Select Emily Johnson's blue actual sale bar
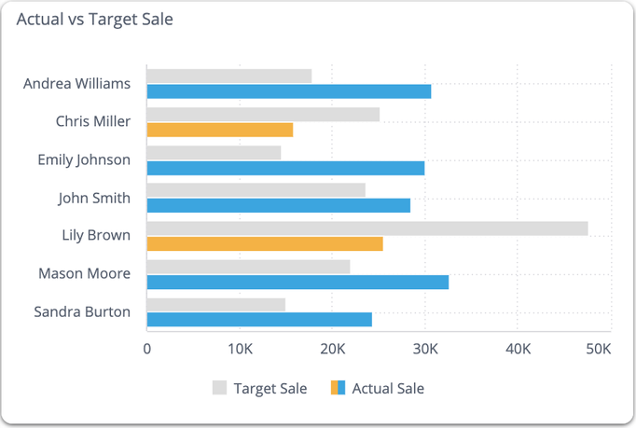Image resolution: width=636 pixels, height=428 pixels. click(x=285, y=168)
